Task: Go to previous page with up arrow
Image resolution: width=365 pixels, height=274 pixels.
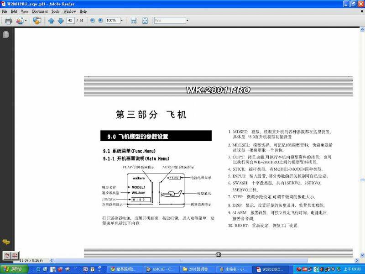Action: pos(51,21)
